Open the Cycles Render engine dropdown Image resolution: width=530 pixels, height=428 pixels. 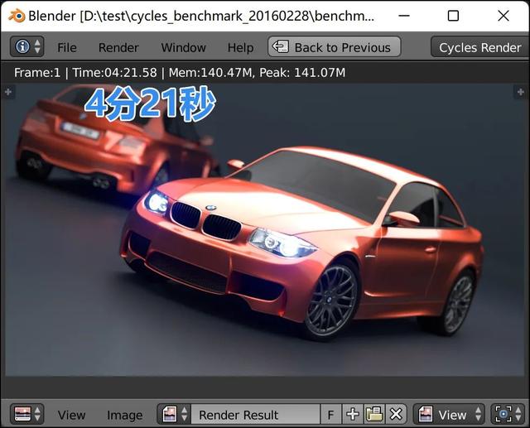coord(480,47)
